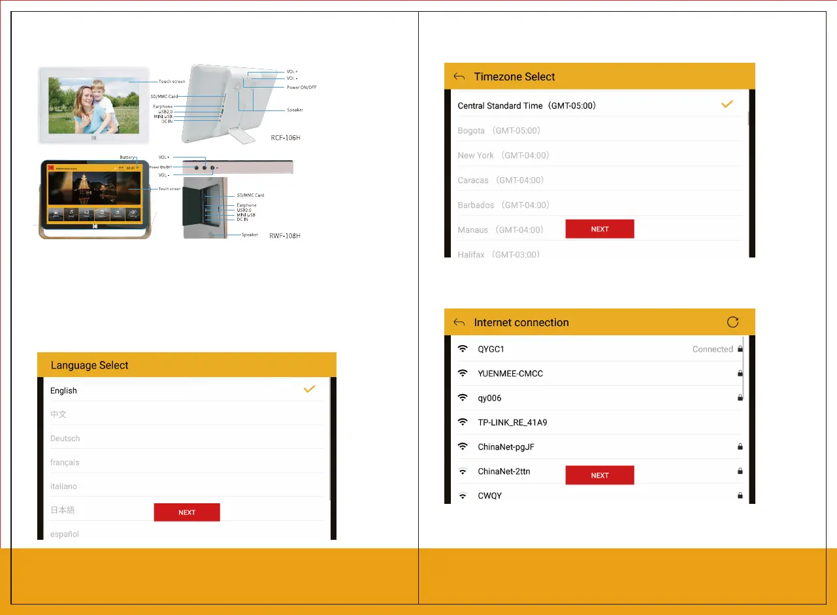The image size is (837, 615).
Task: Choose français from the language list
Action: tap(65, 463)
